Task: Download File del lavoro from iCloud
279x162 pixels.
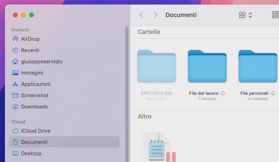Action: [223, 93]
